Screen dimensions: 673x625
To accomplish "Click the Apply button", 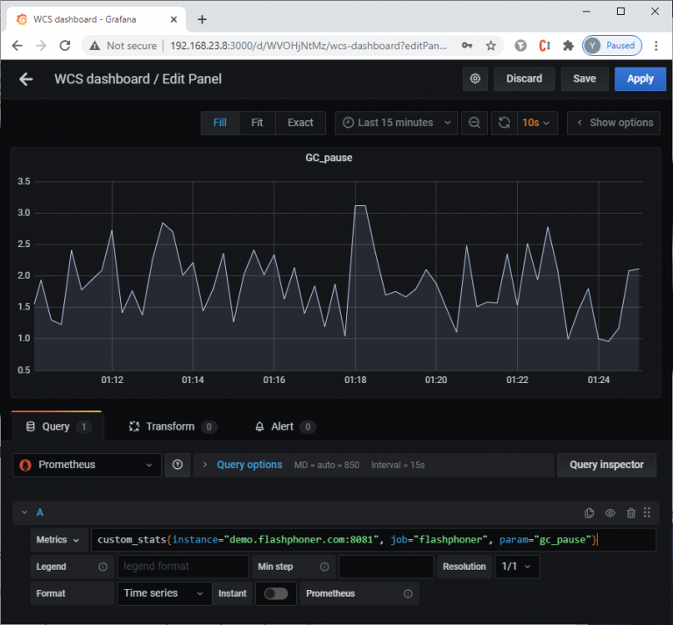I will [640, 79].
